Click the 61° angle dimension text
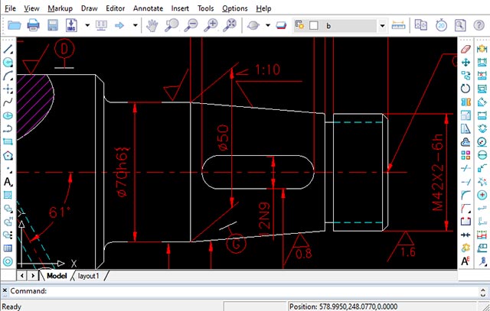The width and height of the screenshot is (490, 311). (60, 212)
